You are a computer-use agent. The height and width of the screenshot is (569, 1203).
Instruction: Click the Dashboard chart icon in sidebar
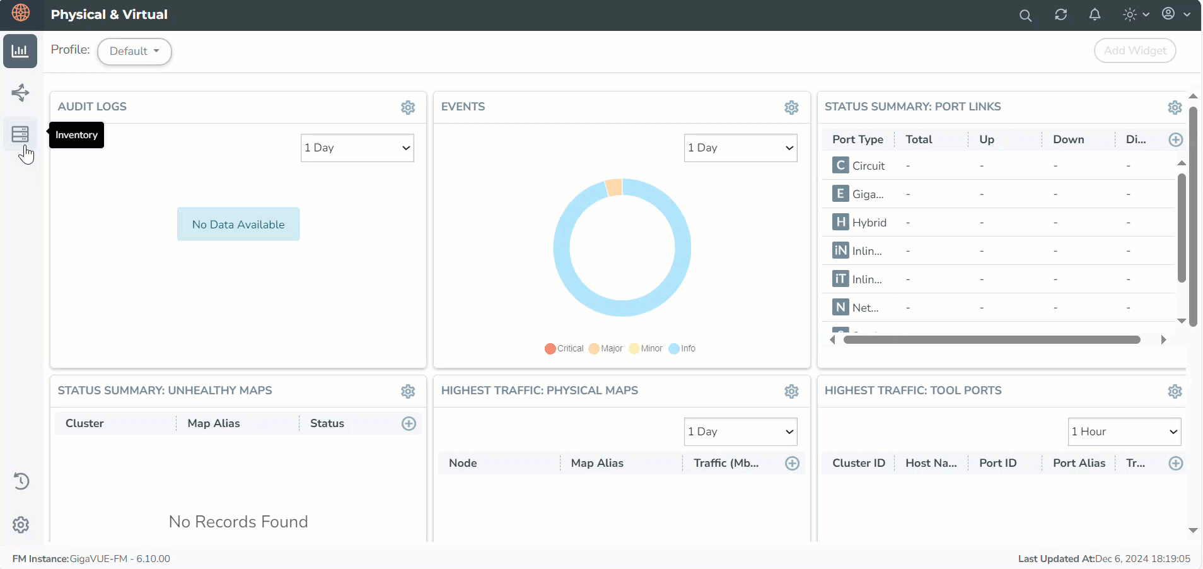point(20,51)
